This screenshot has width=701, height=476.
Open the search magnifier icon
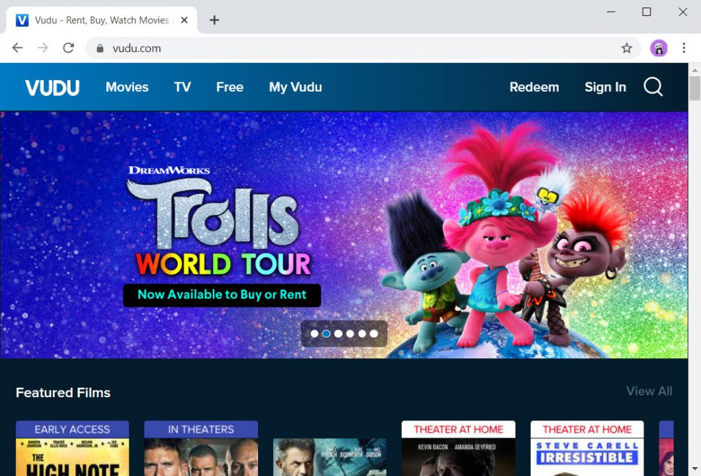coord(653,86)
